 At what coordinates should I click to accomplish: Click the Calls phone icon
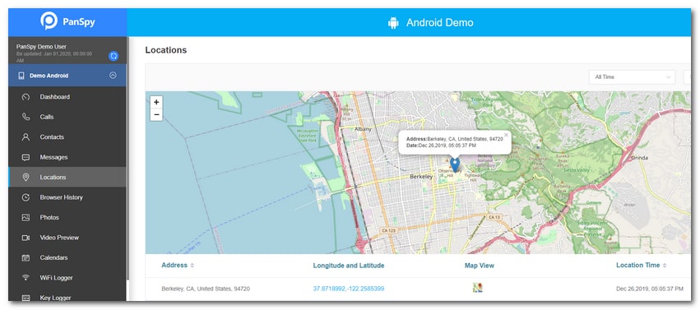pos(25,117)
